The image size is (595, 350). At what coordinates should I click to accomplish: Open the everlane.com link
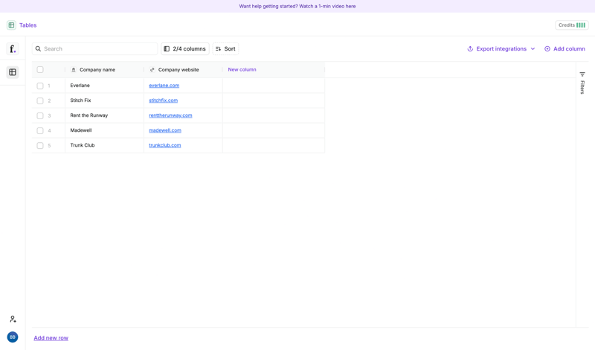[164, 86]
